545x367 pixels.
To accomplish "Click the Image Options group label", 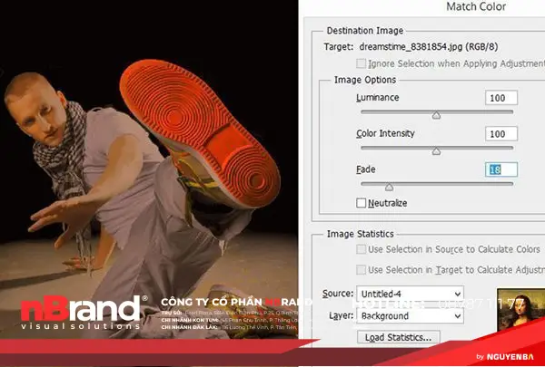I will point(365,80).
